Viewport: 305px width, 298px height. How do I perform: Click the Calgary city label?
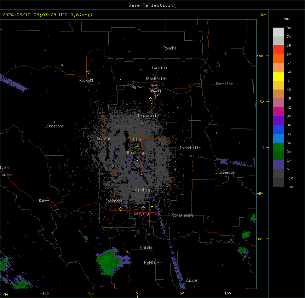(141, 213)
